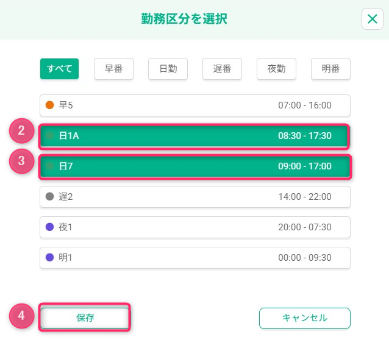Choose the 夜1 night shift row
The width and height of the screenshot is (389, 340).
coord(195,227)
